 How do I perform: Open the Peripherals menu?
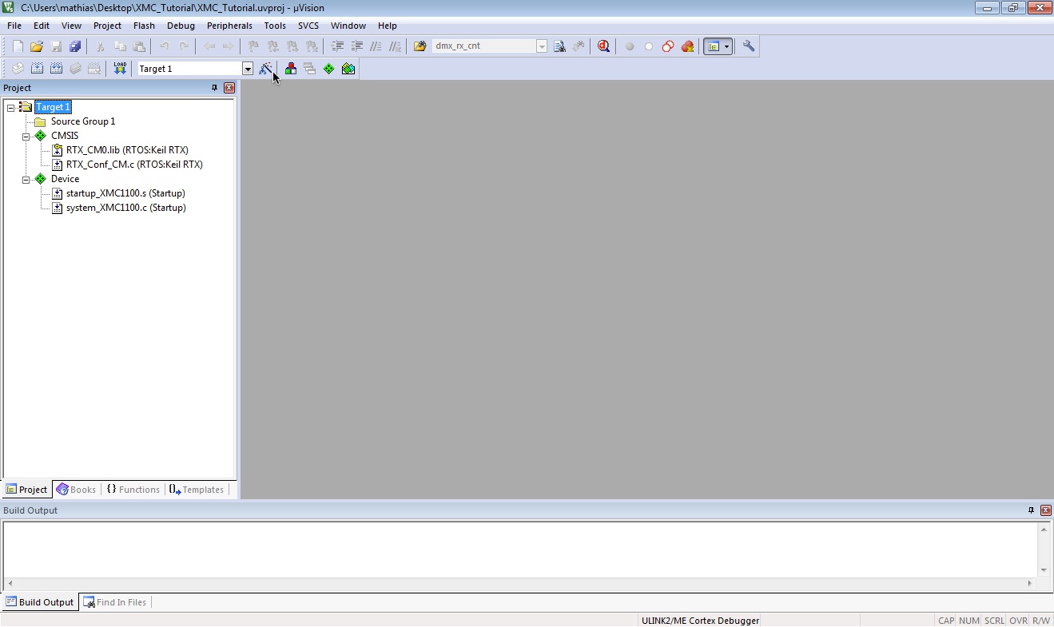(x=229, y=26)
